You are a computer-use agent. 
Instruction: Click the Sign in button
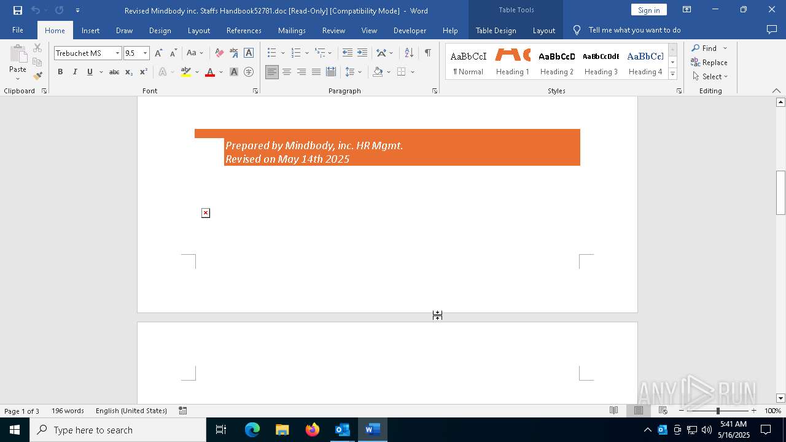tap(649, 10)
